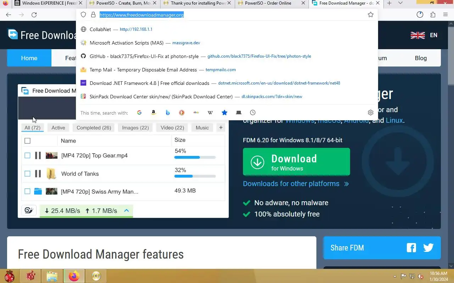This screenshot has height=283, width=454.
Task: Switch to Thank you for installing tab
Action: coord(197,3)
